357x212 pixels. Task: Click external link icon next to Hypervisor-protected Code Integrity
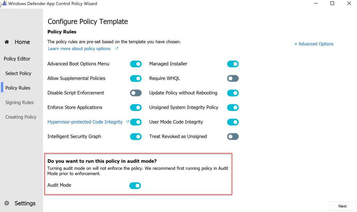coord(128,122)
